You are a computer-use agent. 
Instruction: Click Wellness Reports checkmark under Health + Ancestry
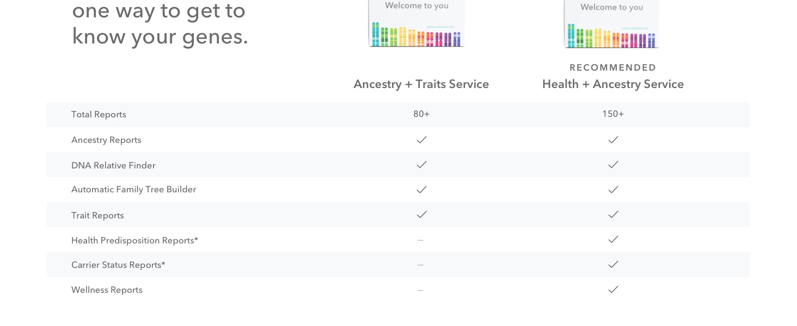[x=613, y=290]
